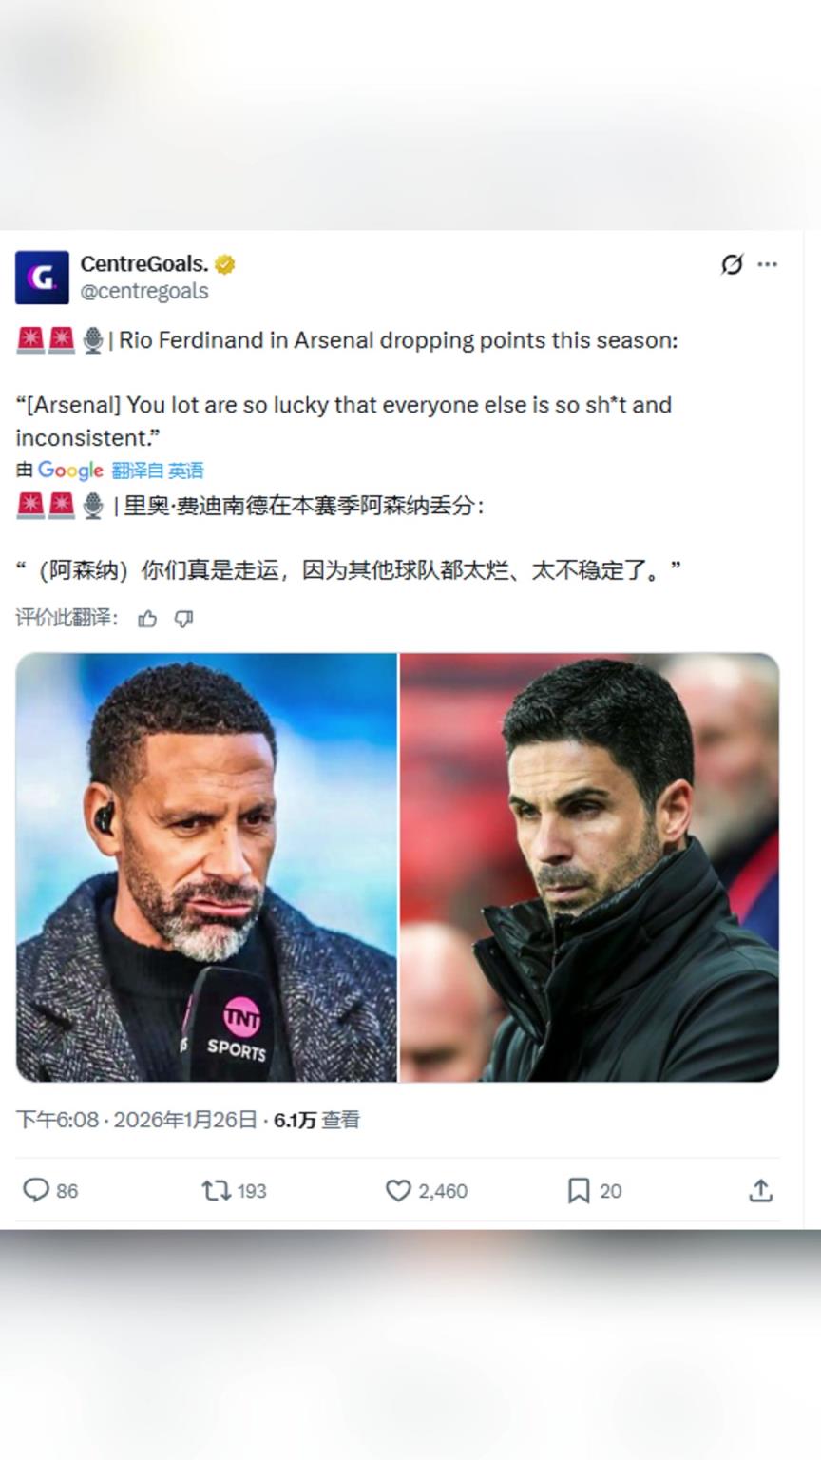Open the @centregoals handle link

[144, 291]
